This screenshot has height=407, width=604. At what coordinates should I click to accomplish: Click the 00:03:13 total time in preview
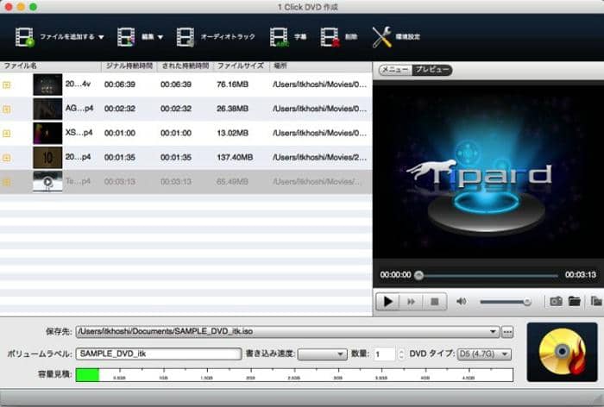tap(580, 275)
